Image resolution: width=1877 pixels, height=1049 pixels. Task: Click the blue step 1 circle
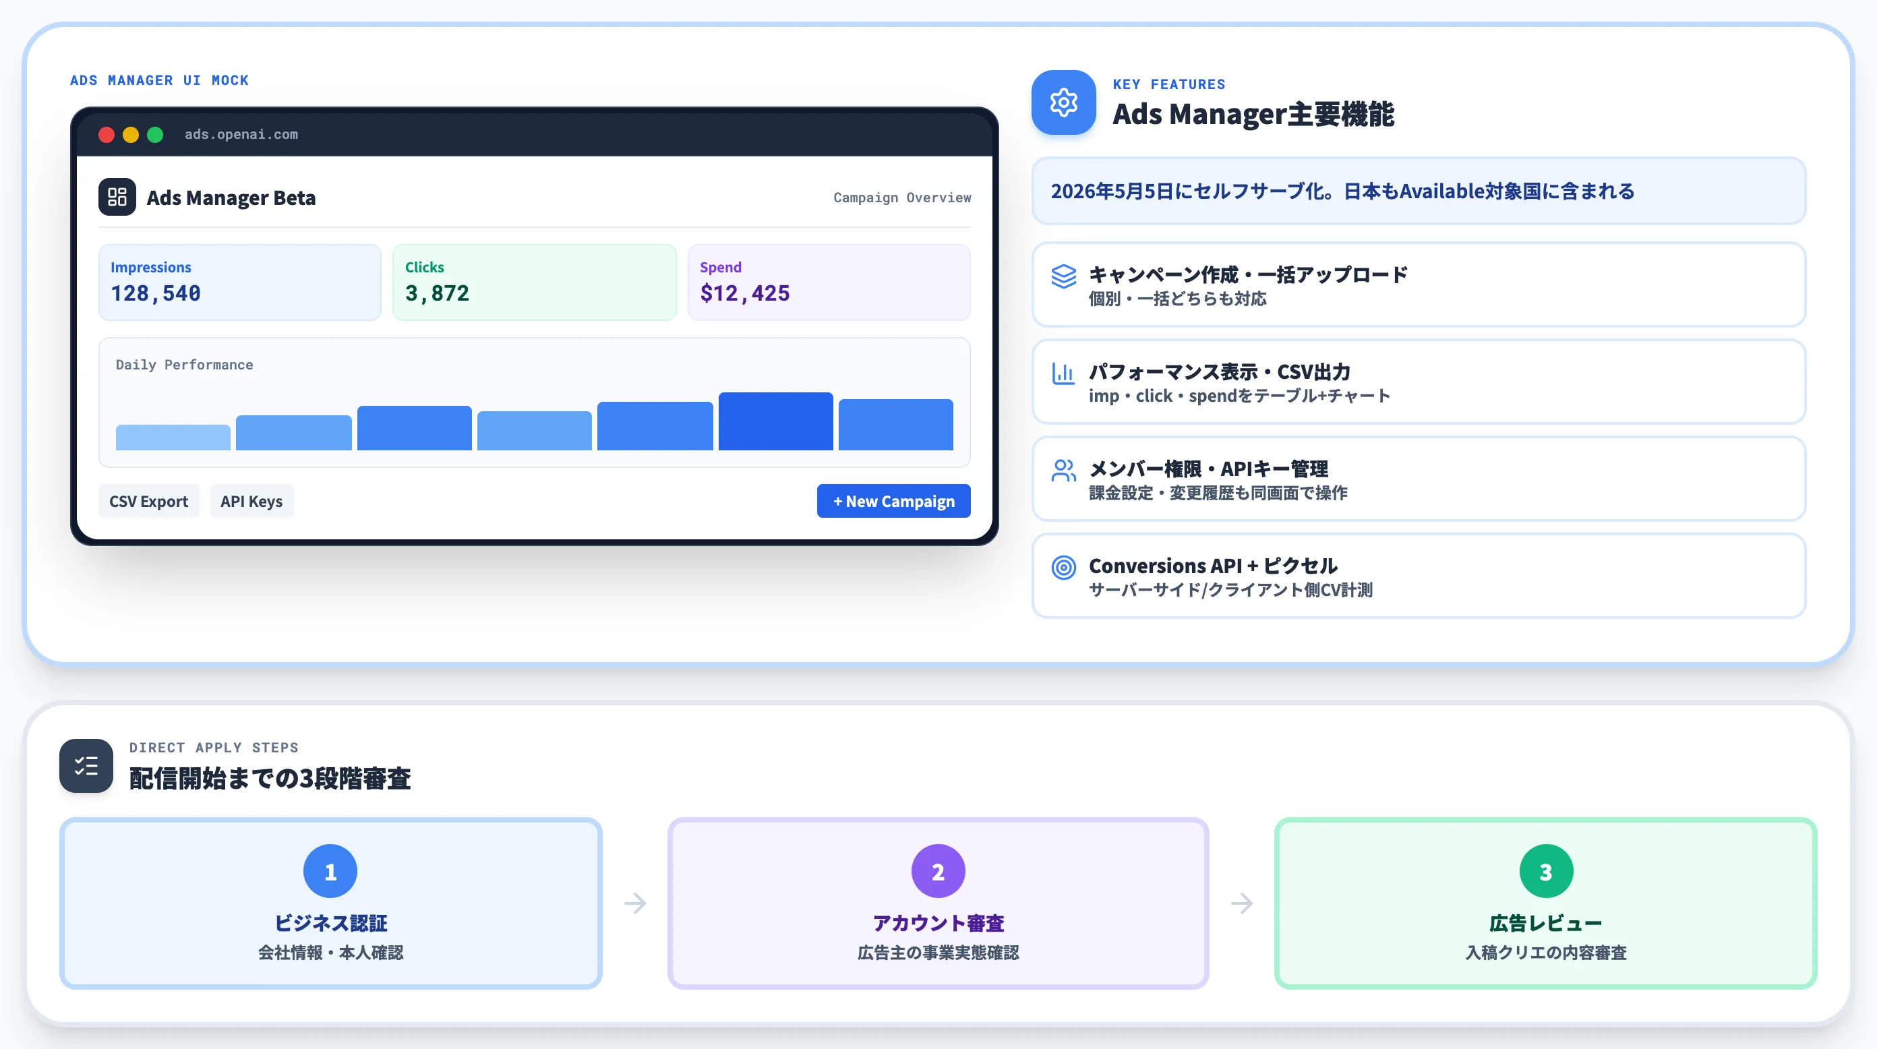tap(330, 871)
